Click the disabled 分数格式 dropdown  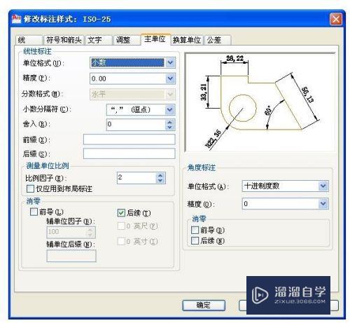click(x=132, y=94)
